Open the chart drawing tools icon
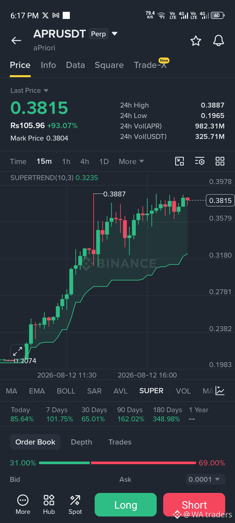235x523 pixels. click(x=180, y=161)
